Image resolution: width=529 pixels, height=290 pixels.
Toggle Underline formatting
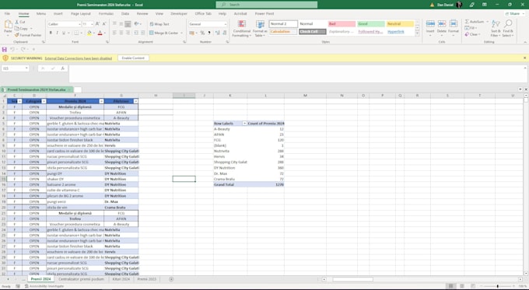pos(64,33)
